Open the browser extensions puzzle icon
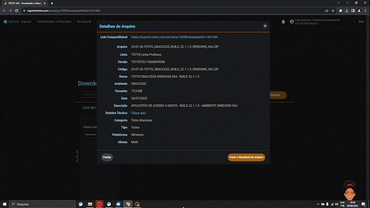Screen dimensions: 370x208 click(341, 11)
